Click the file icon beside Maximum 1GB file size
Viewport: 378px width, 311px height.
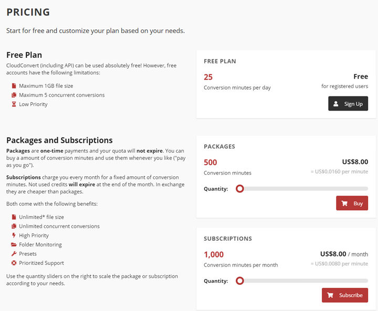(14, 85)
